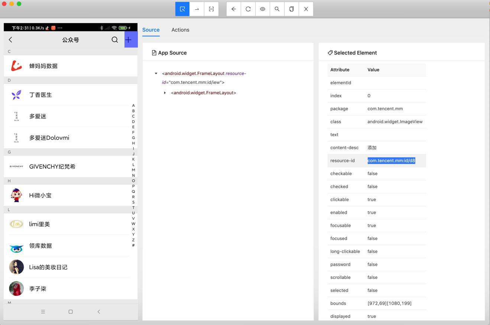This screenshot has height=325, width=490.
Task: Start recording with the eye icon
Action: pos(263,9)
